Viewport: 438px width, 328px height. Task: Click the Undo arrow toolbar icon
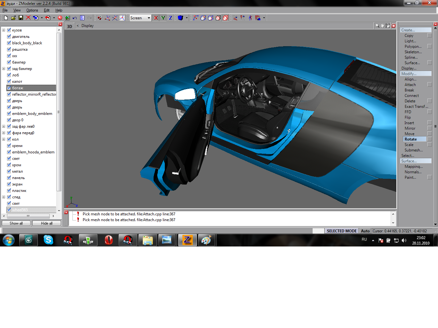(75, 18)
